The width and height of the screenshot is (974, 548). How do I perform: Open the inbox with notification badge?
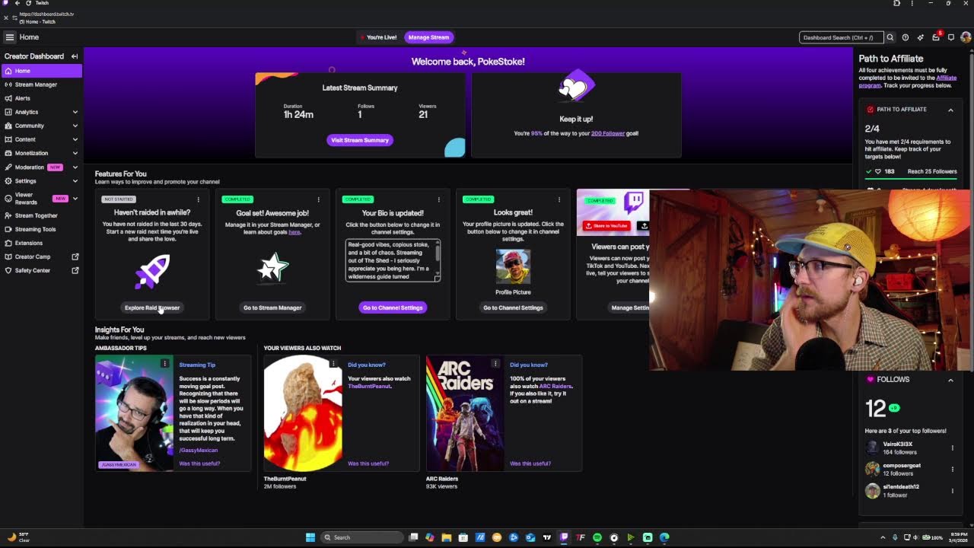pyautogui.click(x=936, y=37)
